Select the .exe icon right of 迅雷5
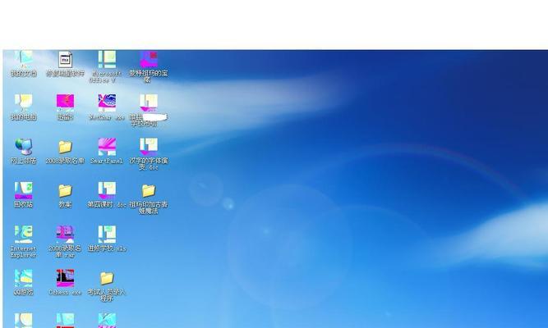548x328 pixels. 107,107
